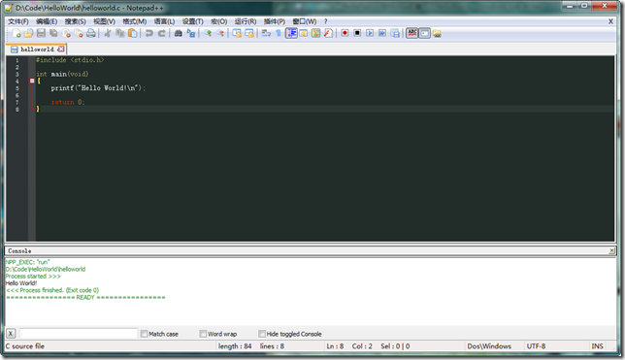Viewport: 625px width, 360px height.
Task: Click 'C source file' in status bar
Action: 24,346
